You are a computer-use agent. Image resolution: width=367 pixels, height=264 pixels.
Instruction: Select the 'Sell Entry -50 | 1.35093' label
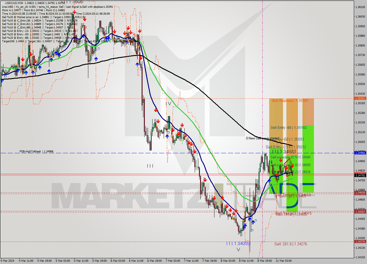click(x=285, y=139)
